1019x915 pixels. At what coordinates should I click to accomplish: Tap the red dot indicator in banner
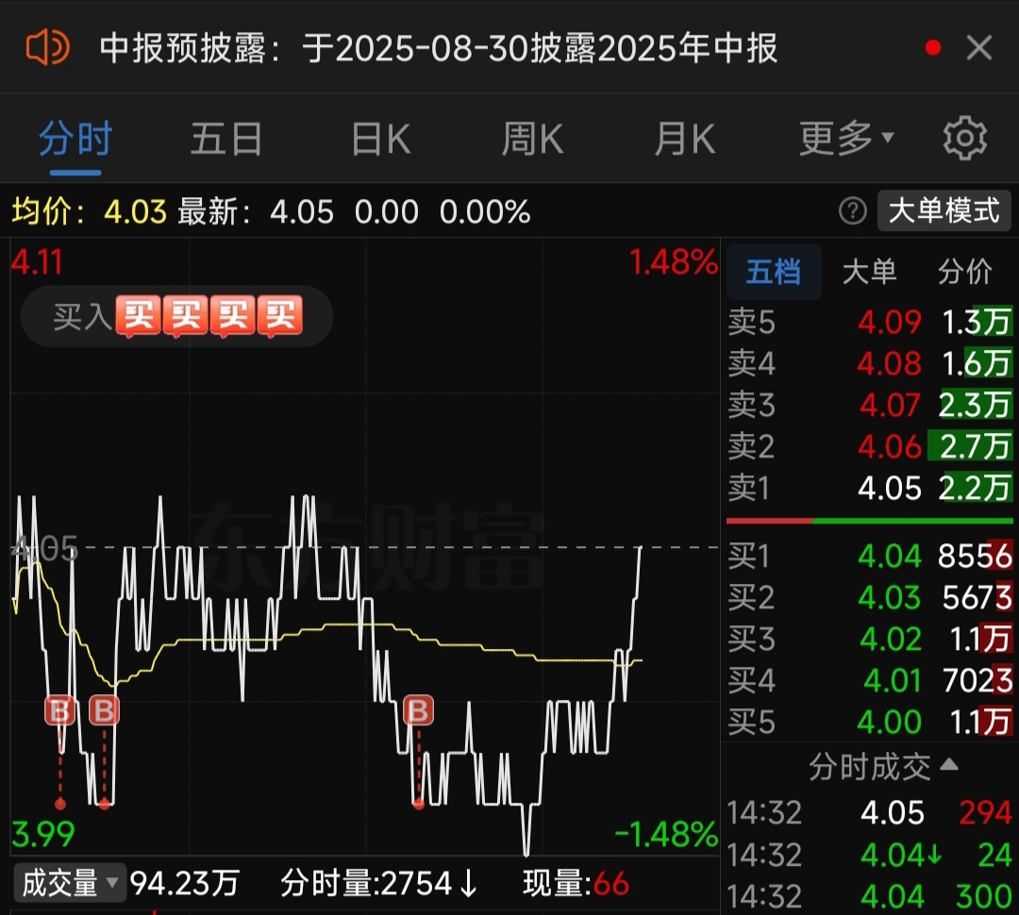(x=933, y=47)
